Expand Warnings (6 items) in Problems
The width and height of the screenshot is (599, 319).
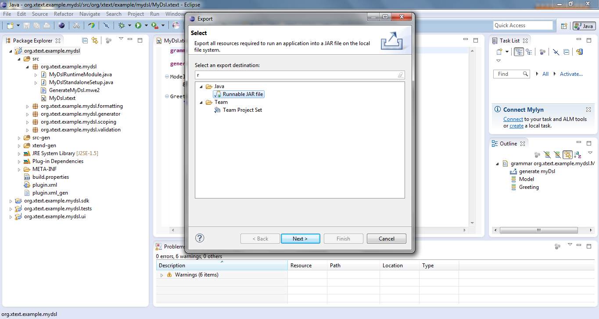pyautogui.click(x=161, y=275)
